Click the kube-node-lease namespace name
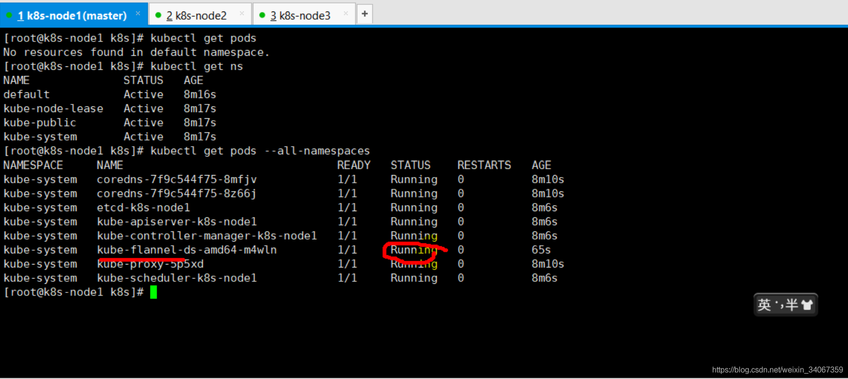The image size is (848, 379). click(x=53, y=109)
